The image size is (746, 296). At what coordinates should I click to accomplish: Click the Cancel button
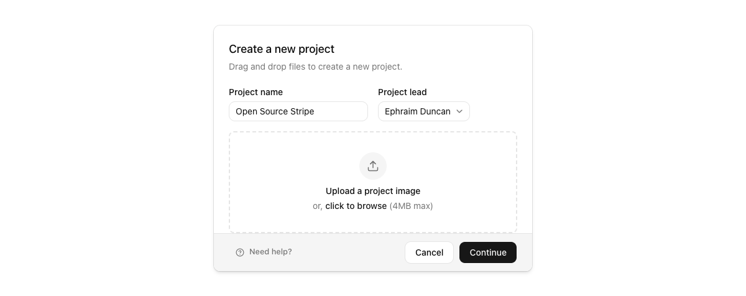(x=429, y=252)
